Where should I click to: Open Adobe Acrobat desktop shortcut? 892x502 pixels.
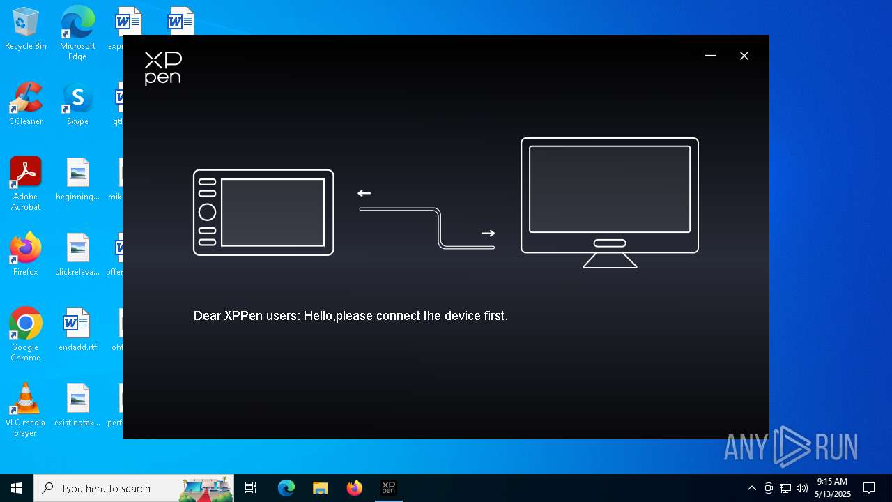pyautogui.click(x=26, y=184)
